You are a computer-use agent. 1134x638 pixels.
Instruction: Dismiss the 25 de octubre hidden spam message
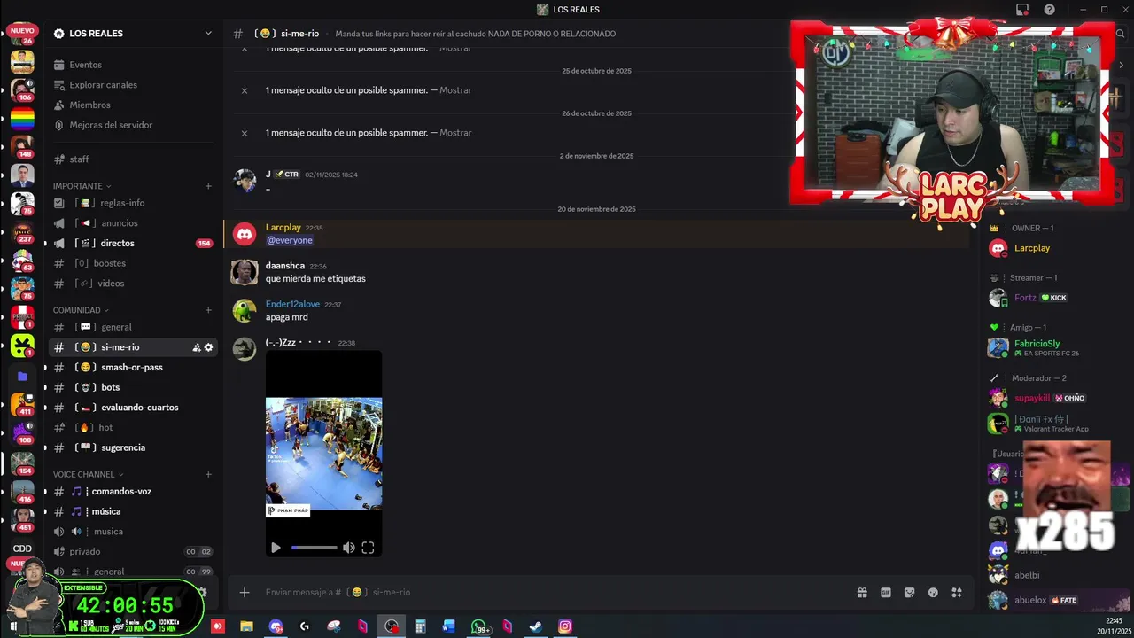(x=245, y=90)
